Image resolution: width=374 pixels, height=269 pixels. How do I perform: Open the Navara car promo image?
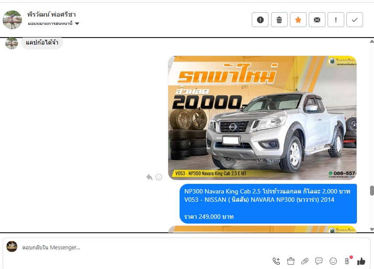(262, 118)
